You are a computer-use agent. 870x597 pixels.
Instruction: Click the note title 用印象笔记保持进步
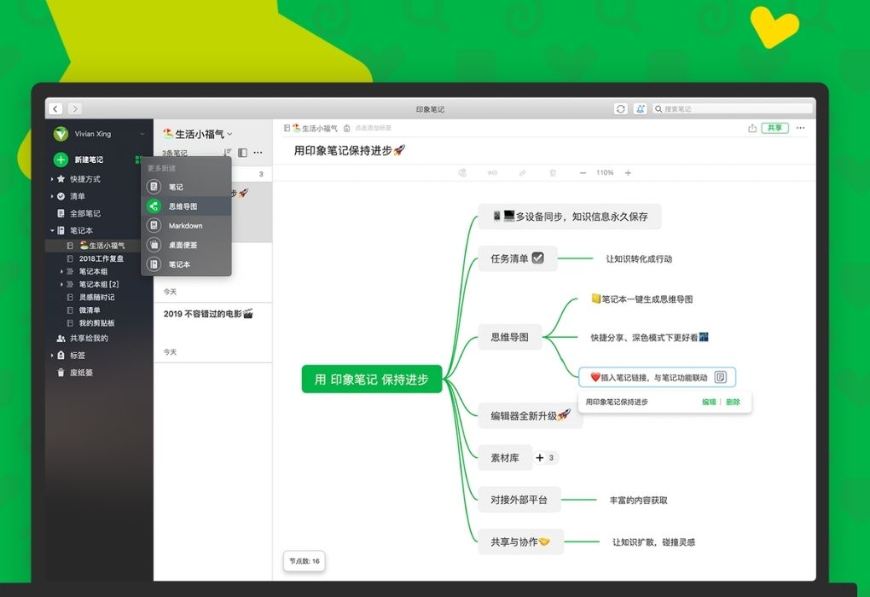click(x=350, y=150)
